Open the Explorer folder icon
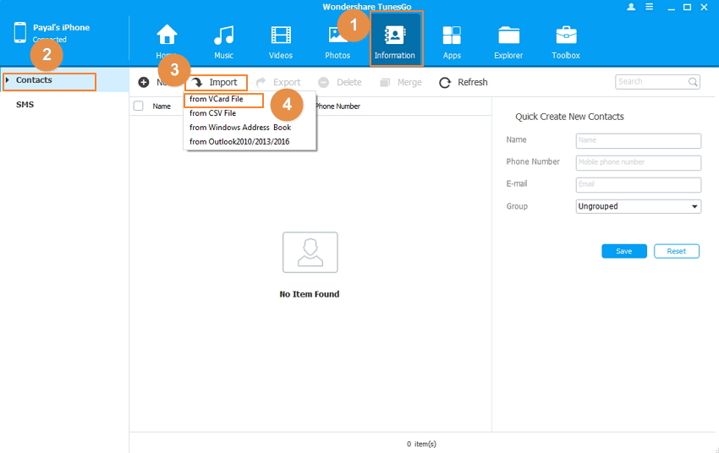The width and height of the screenshot is (719, 453). [508, 36]
